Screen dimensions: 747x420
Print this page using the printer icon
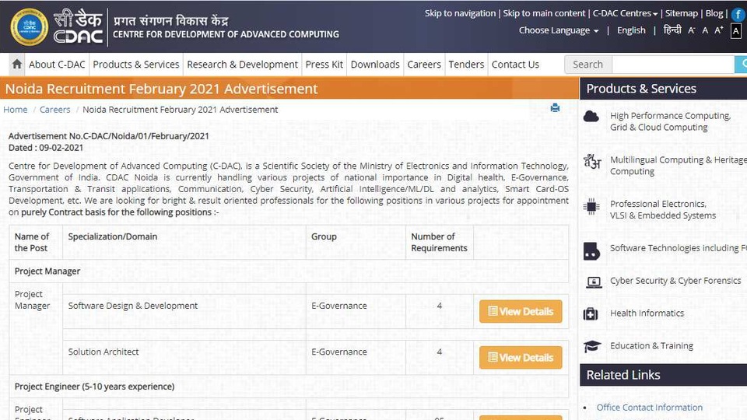555,107
